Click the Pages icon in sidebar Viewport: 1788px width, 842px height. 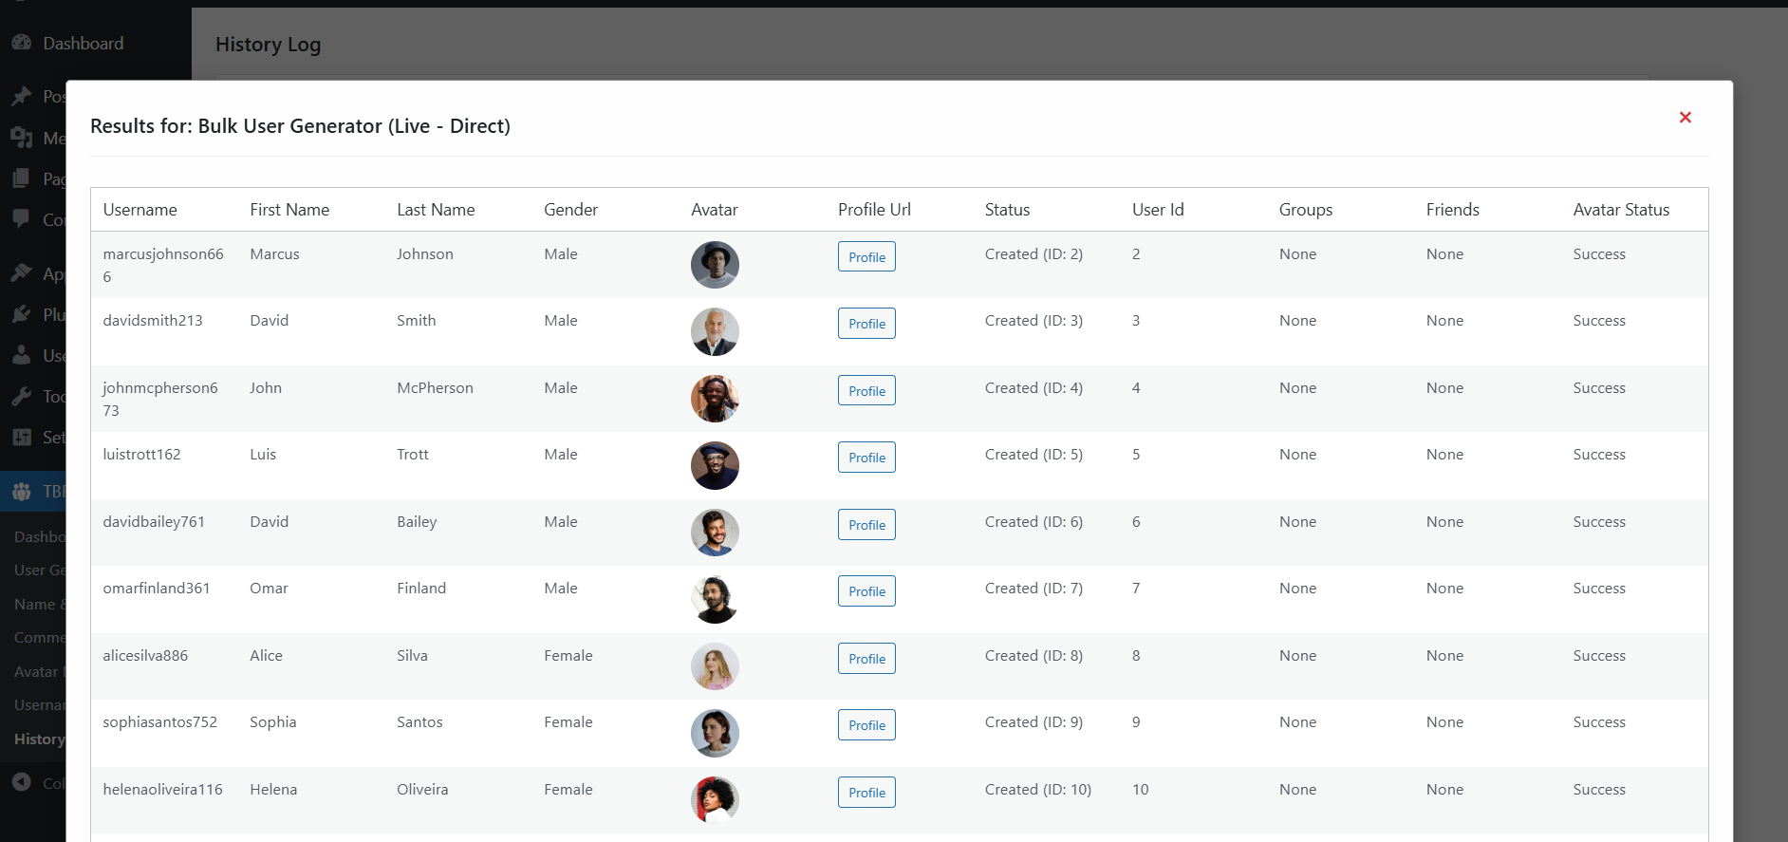pyautogui.click(x=21, y=178)
